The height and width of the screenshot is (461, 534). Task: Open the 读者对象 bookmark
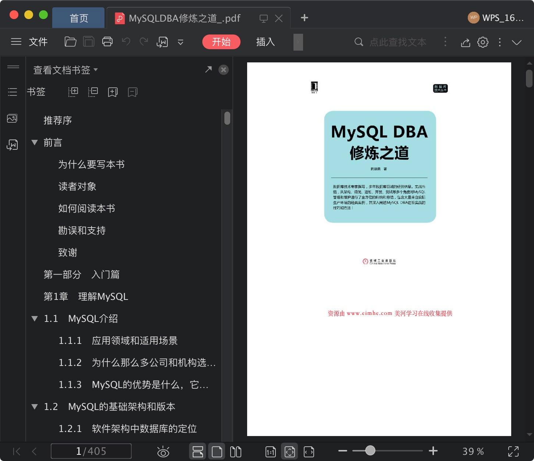tap(77, 186)
